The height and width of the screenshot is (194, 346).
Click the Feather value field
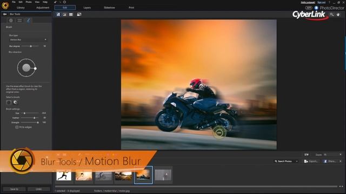(x=44, y=118)
